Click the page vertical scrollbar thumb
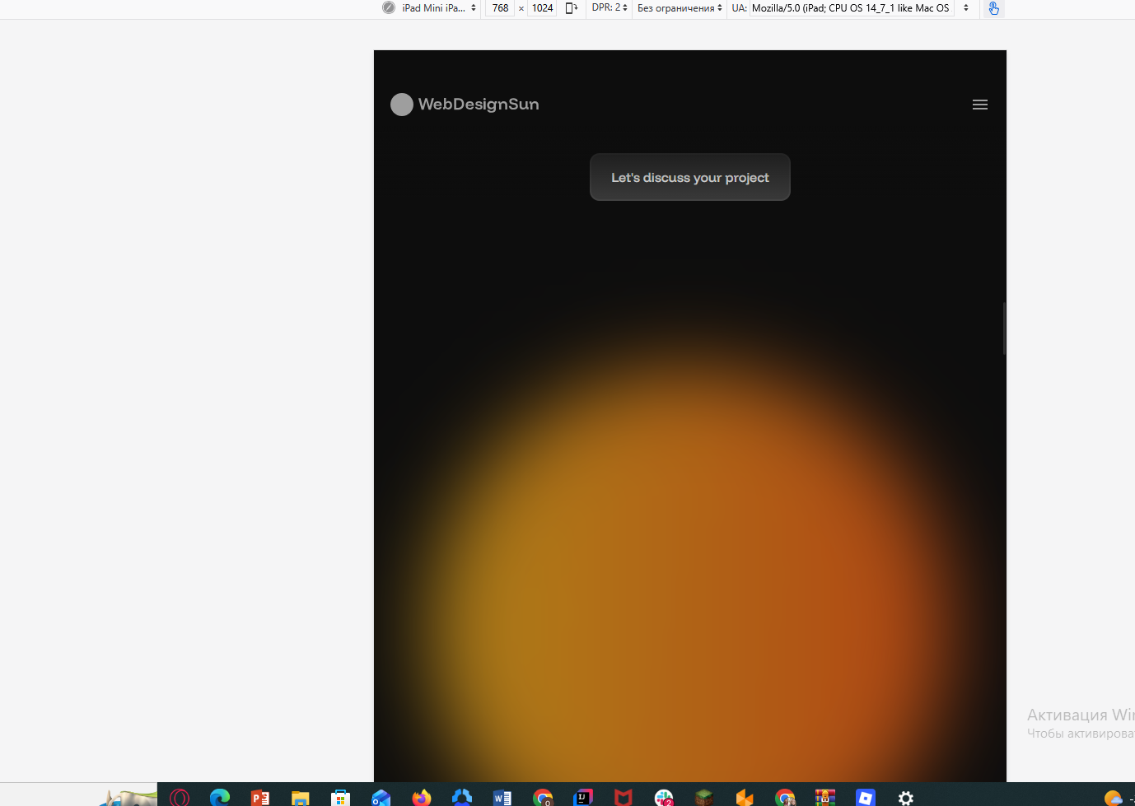This screenshot has width=1135, height=806. pyautogui.click(x=1004, y=328)
